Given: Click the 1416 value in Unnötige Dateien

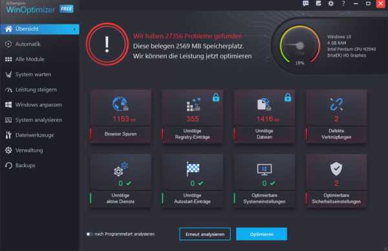Looking at the screenshot, I should (264, 119).
